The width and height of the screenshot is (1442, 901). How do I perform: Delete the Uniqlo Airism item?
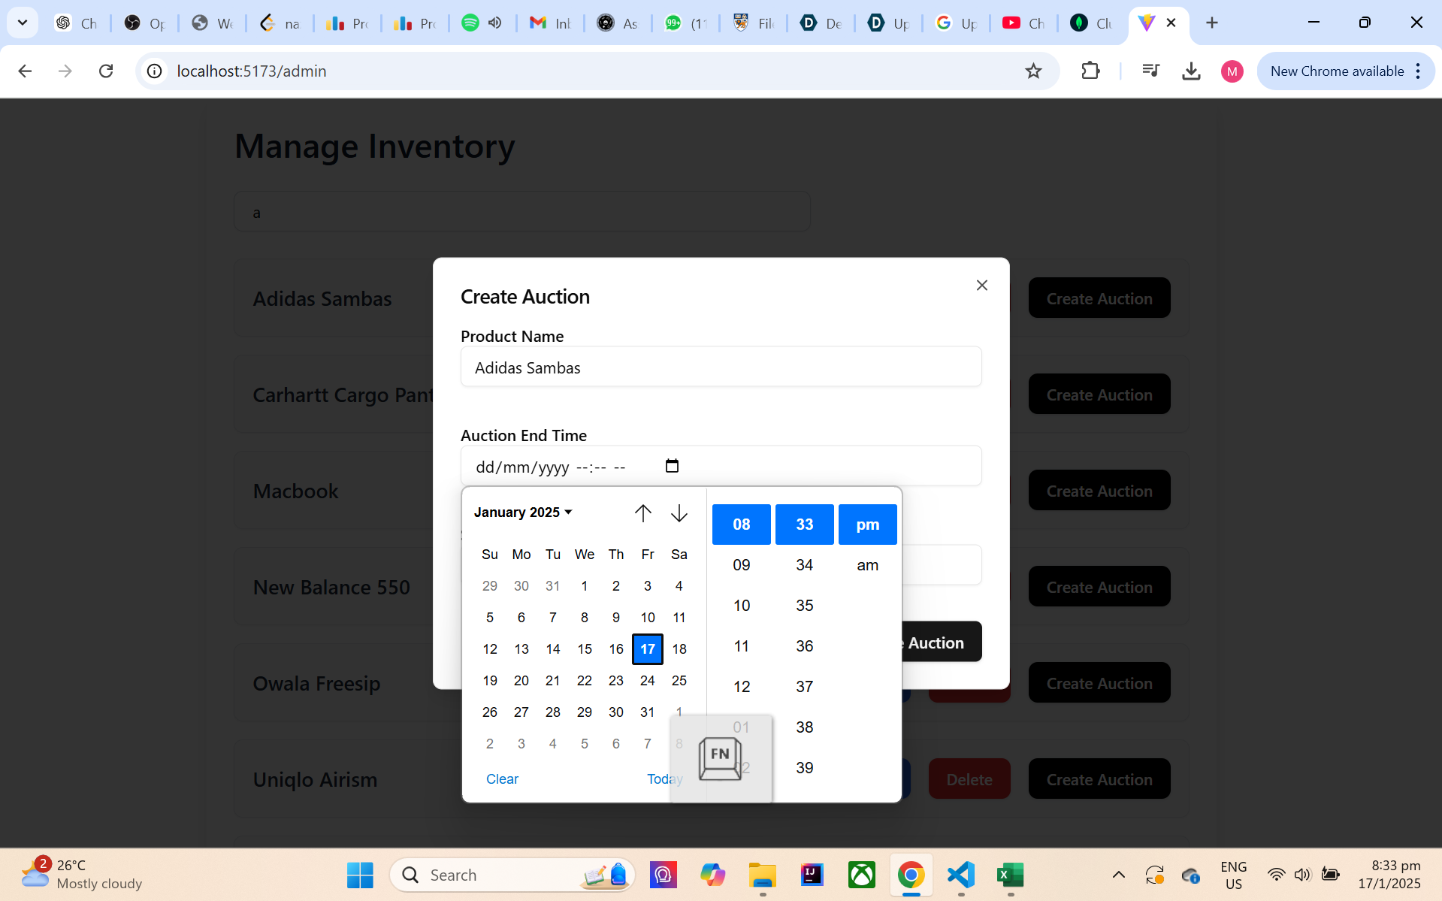click(969, 779)
